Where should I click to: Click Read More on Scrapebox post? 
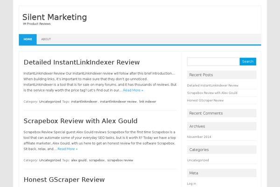(x=68, y=149)
